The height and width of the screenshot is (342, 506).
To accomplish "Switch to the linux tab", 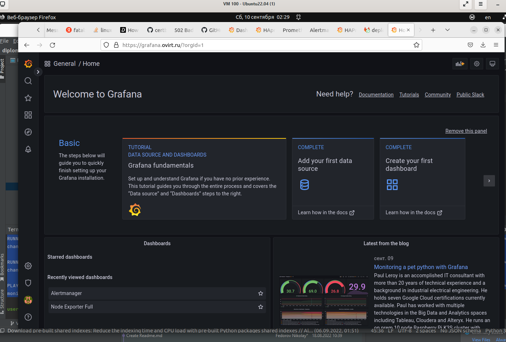I will 102,30.
